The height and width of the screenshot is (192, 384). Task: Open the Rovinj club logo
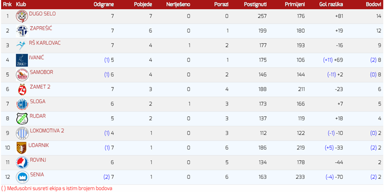(22, 163)
